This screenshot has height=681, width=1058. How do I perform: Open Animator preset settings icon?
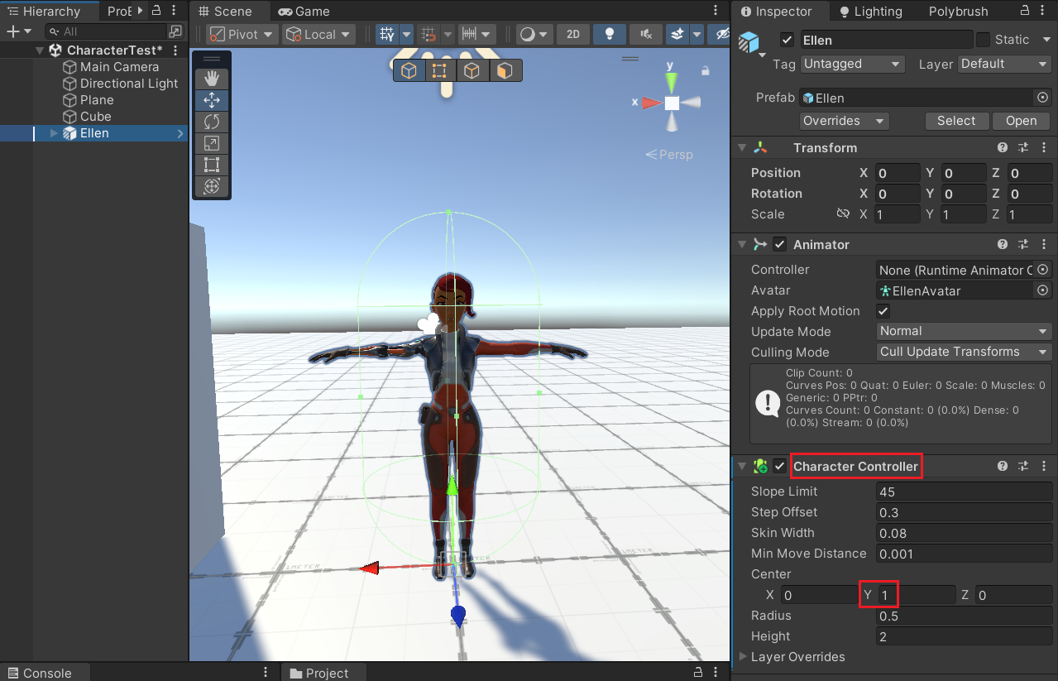[x=1023, y=245]
